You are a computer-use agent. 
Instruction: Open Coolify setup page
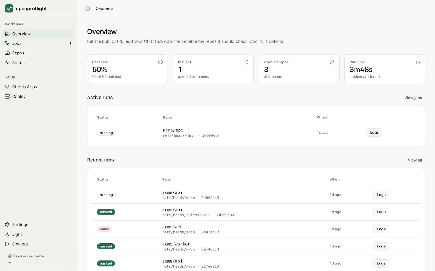pyautogui.click(x=38, y=96)
